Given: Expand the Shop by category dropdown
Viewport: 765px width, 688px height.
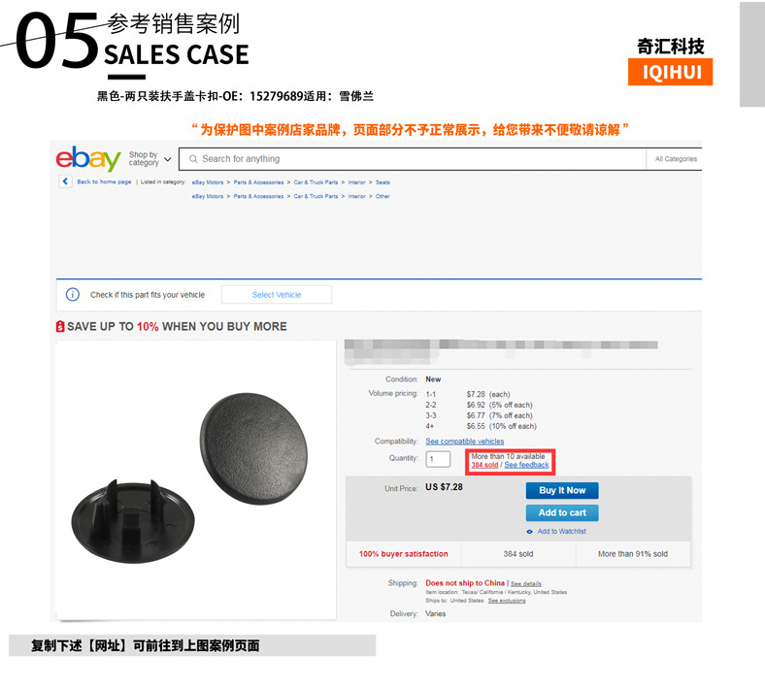Looking at the screenshot, I should coord(150,159).
